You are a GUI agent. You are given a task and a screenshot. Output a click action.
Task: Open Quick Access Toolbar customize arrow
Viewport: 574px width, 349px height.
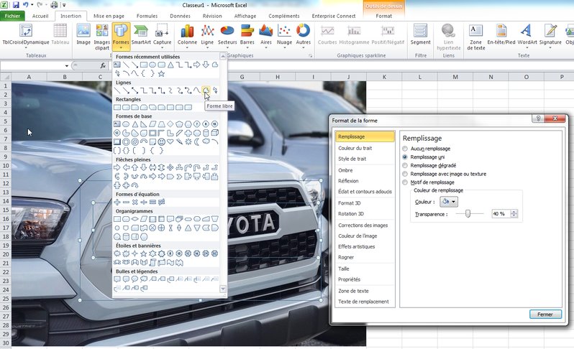tap(64, 5)
